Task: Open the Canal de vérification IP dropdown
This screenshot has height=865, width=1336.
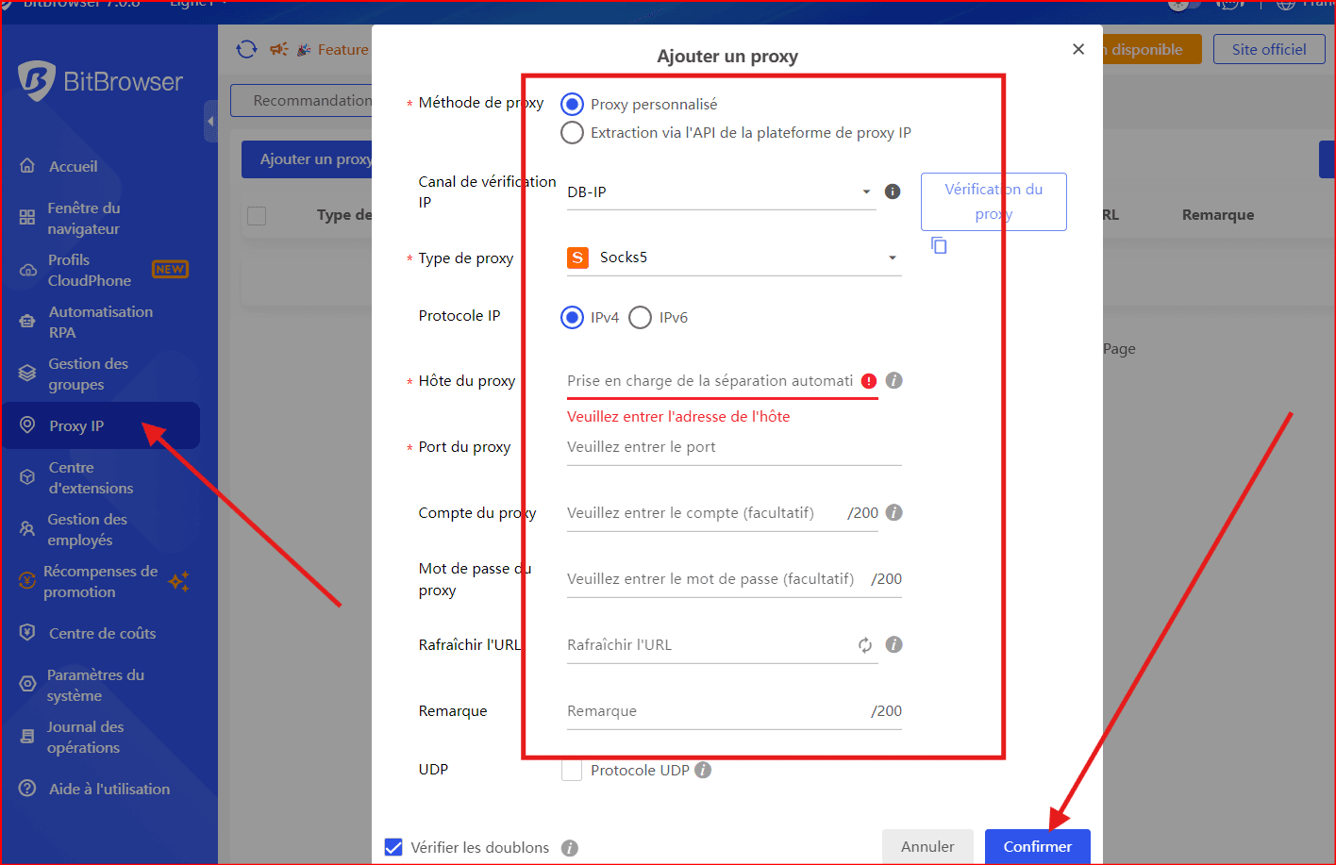Action: (721, 191)
